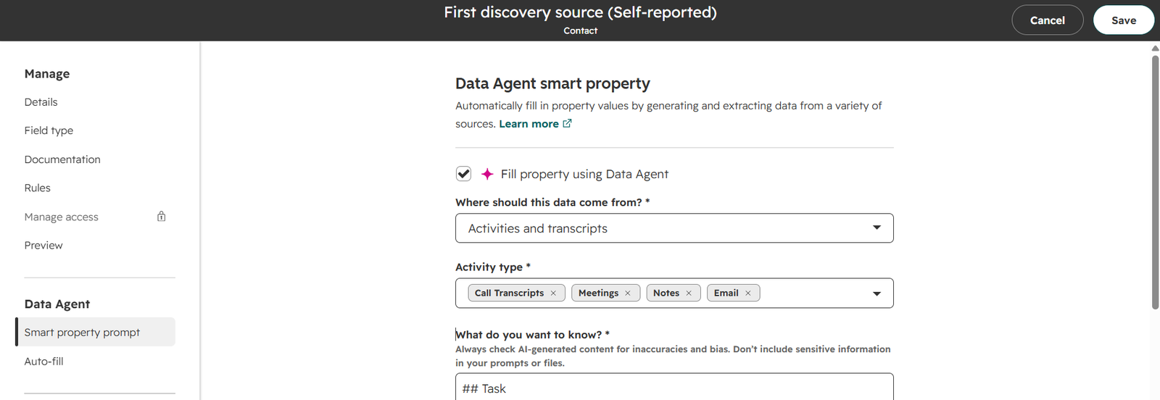The width and height of the screenshot is (1160, 400).
Task: Click the scrollbar up arrow
Action: (1155, 48)
